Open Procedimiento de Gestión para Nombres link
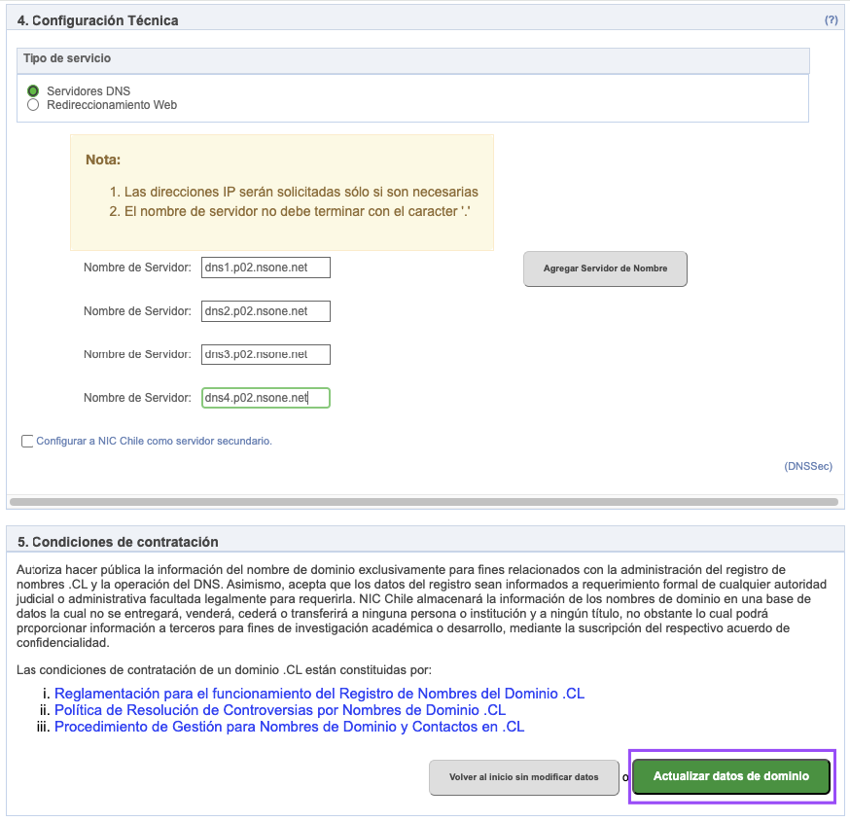 [289, 727]
